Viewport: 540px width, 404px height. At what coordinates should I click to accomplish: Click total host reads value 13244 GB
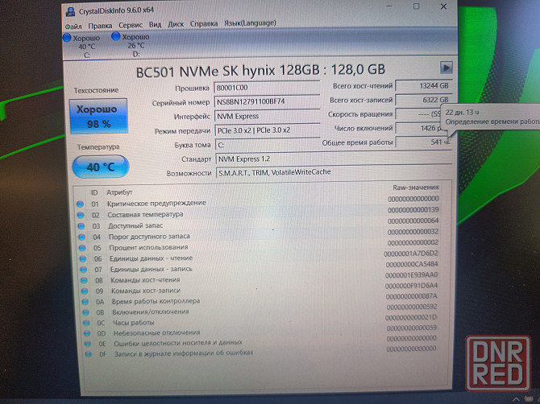(x=423, y=85)
